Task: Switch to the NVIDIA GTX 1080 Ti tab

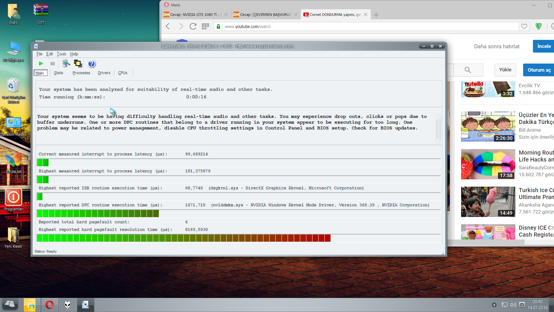Action: [196, 15]
